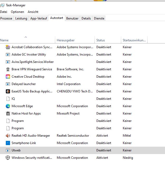Screen dimensions: 165x173
Task: Select the Utweb entry name
Action: click(x=16, y=150)
